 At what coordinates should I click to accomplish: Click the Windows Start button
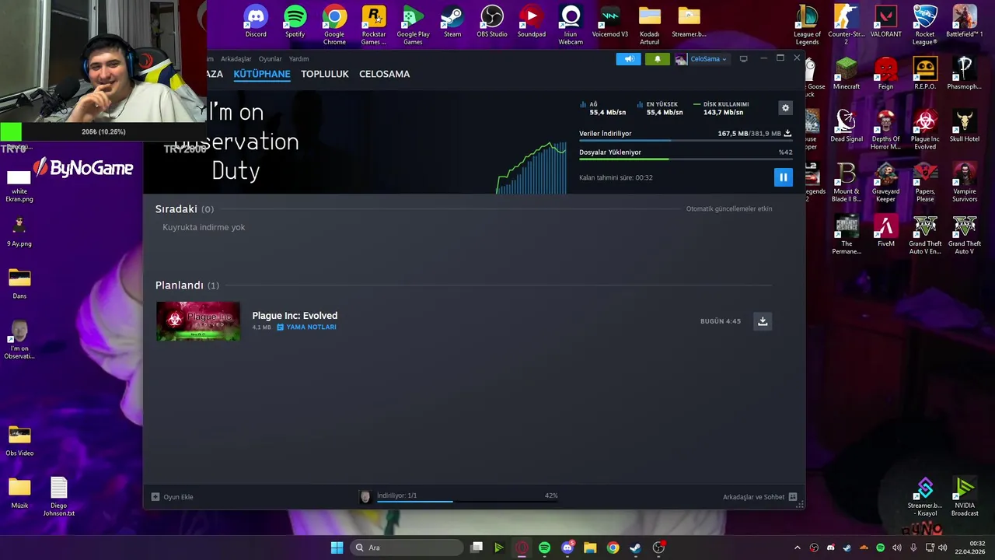(337, 548)
